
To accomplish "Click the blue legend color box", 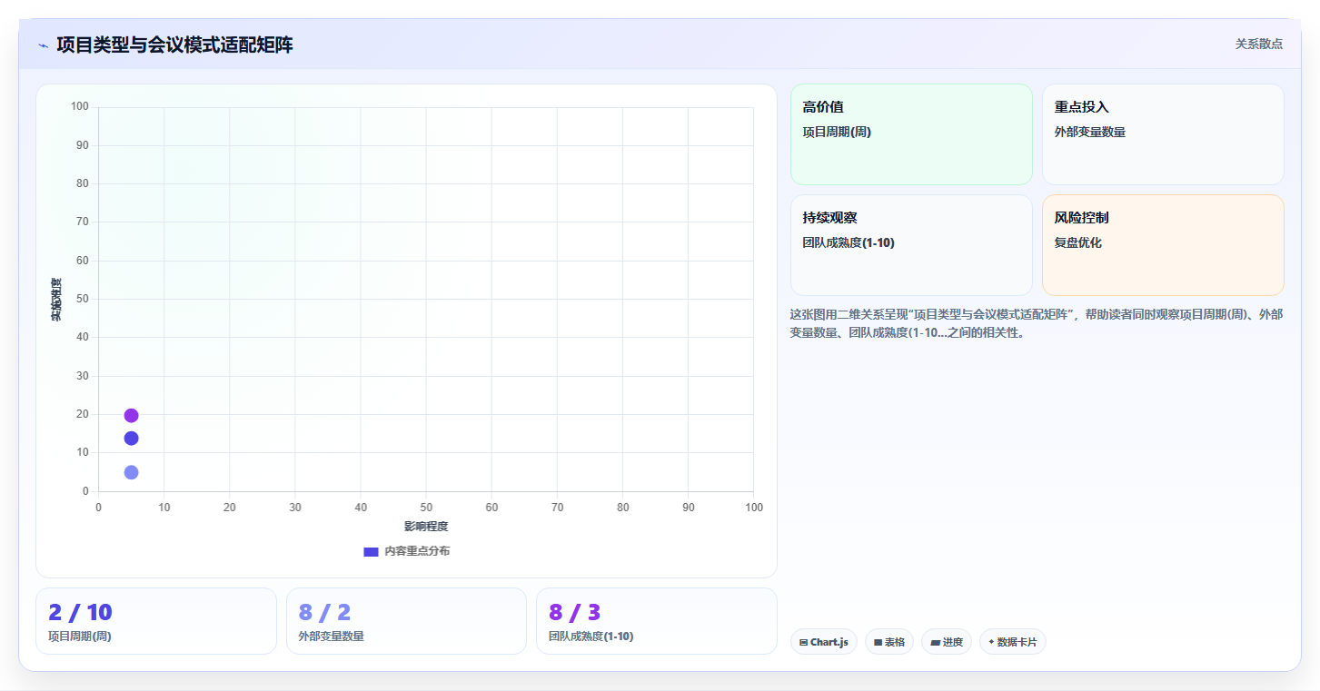I will pos(371,552).
